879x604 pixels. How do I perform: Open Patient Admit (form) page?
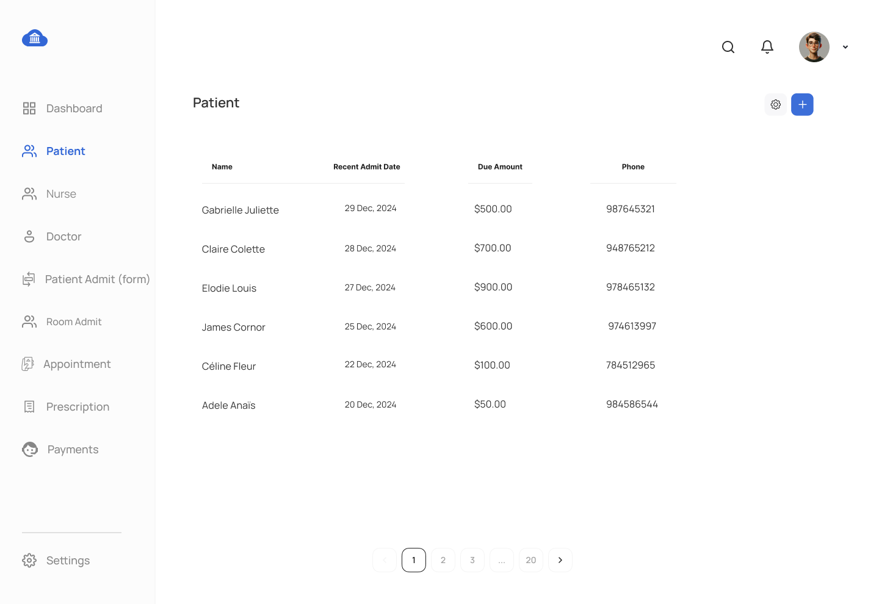pos(86,279)
